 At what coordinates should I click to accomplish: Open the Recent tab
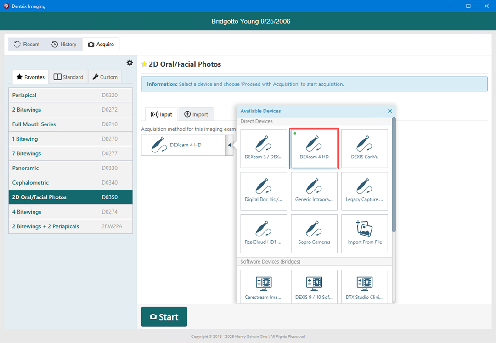[27, 44]
